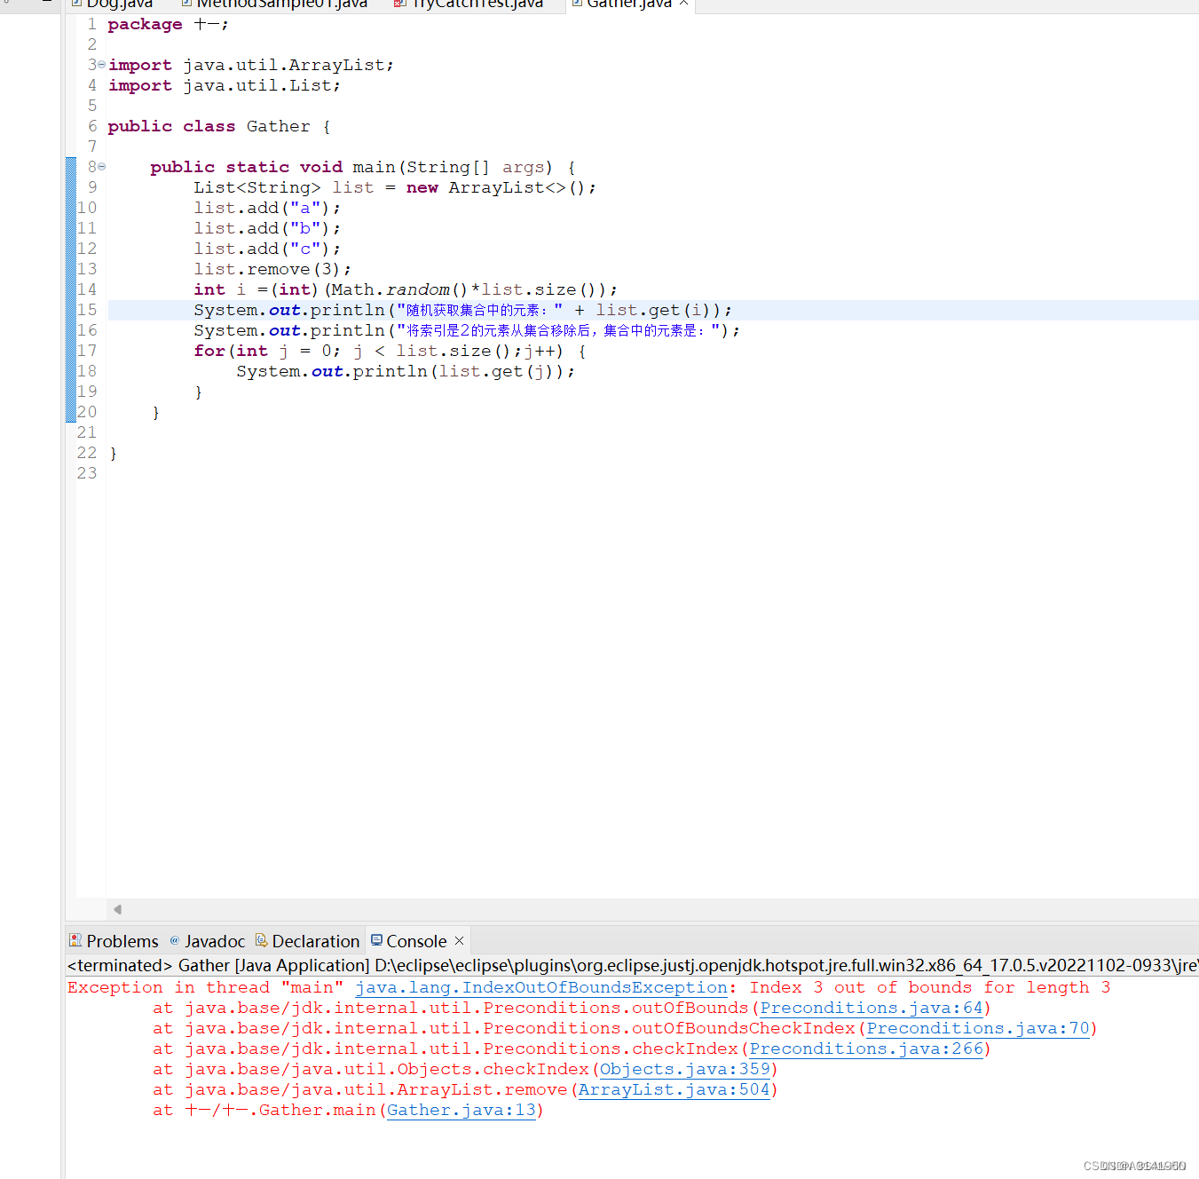Click the Java file icon on Dog.java tab
This screenshot has width=1199, height=1179.
(x=78, y=4)
